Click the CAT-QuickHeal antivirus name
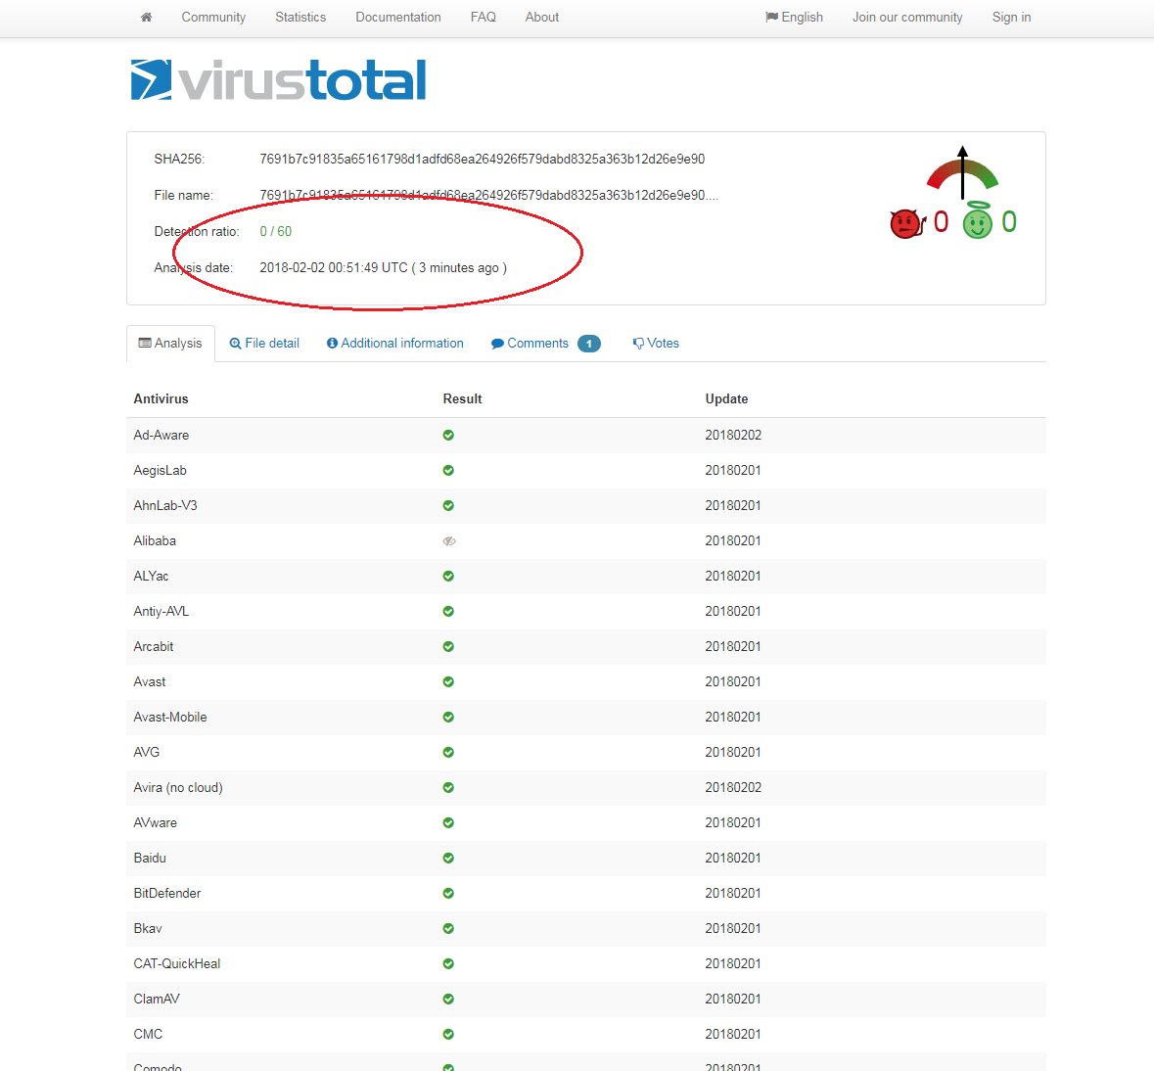 tap(176, 963)
